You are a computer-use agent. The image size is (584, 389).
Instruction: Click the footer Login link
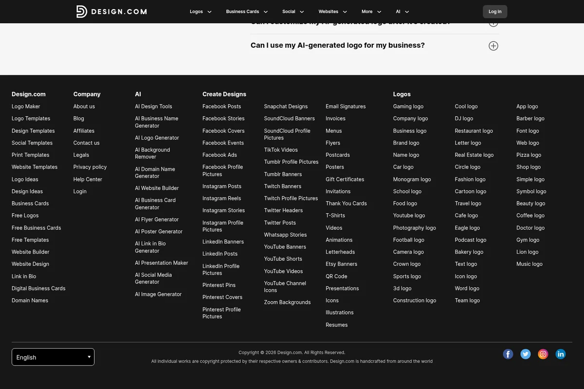(80, 192)
